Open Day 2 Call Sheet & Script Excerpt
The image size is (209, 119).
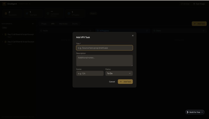click(x=21, y=42)
